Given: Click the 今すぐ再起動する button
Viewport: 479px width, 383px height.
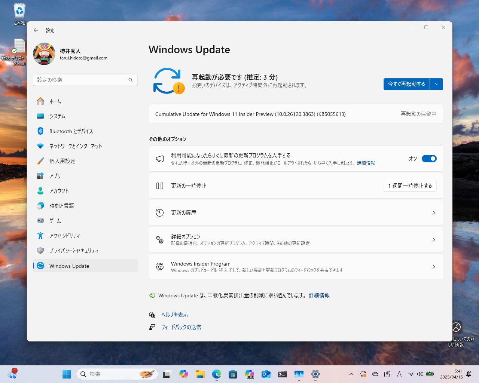Looking at the screenshot, I should point(406,84).
